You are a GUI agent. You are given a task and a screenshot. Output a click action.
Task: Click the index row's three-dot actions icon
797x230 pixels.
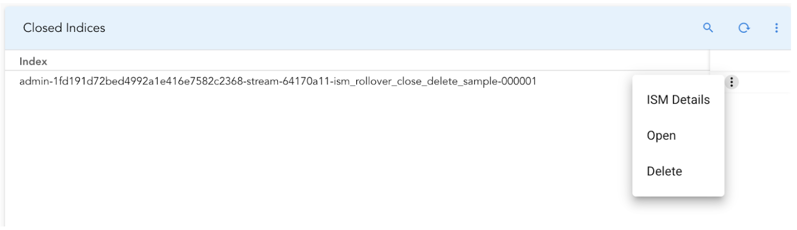pos(731,82)
